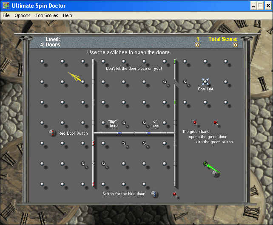
Task: Open the Options menu
Action: pos(23,15)
